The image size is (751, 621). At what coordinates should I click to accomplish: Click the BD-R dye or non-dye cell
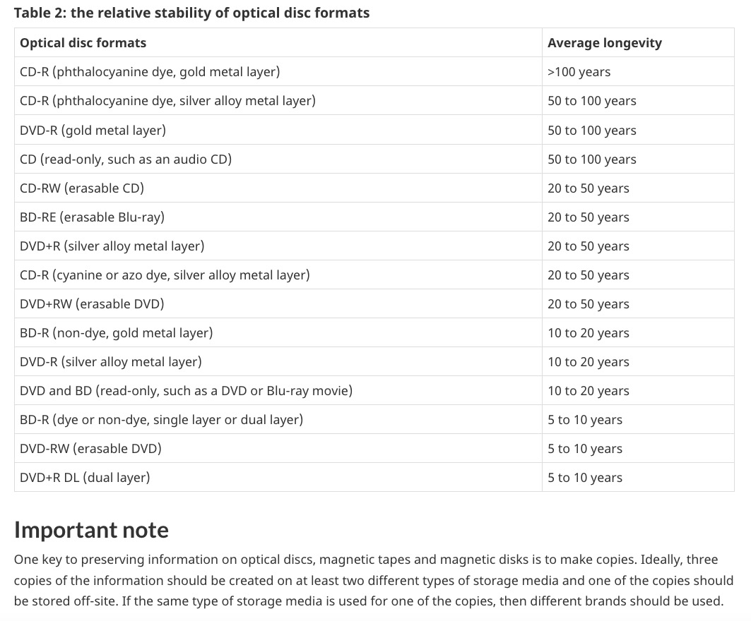tap(278, 420)
